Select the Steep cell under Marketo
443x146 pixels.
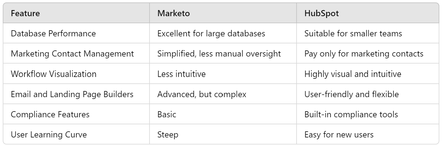(x=168, y=134)
